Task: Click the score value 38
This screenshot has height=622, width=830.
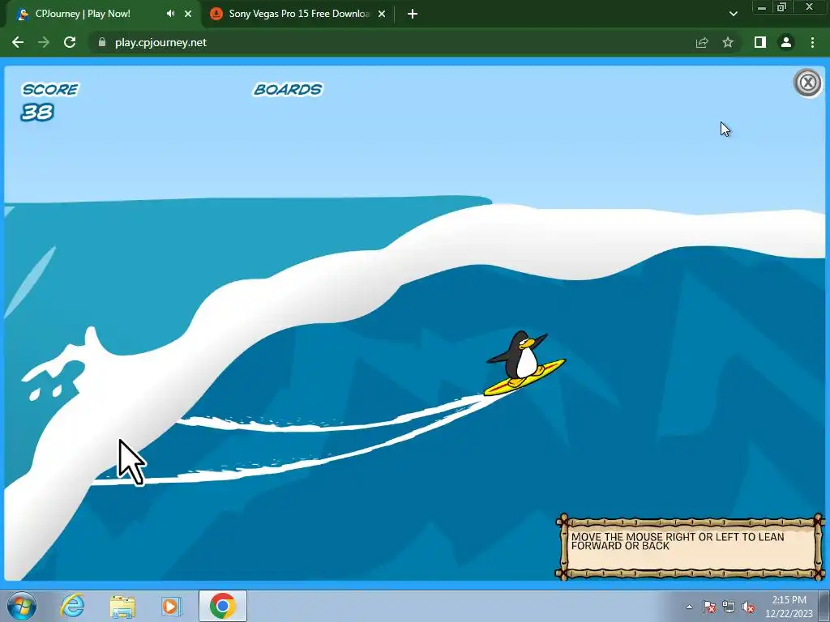Action: pos(37,112)
